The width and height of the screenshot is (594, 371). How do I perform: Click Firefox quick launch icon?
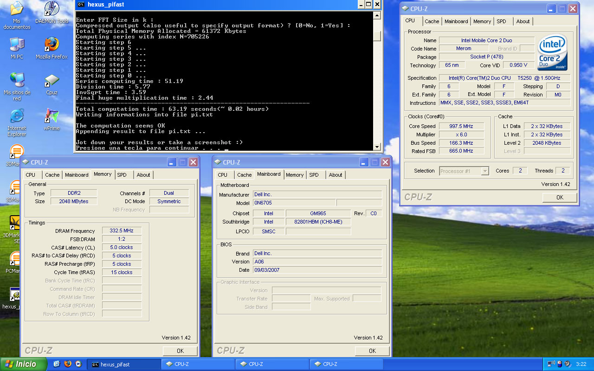coord(67,364)
